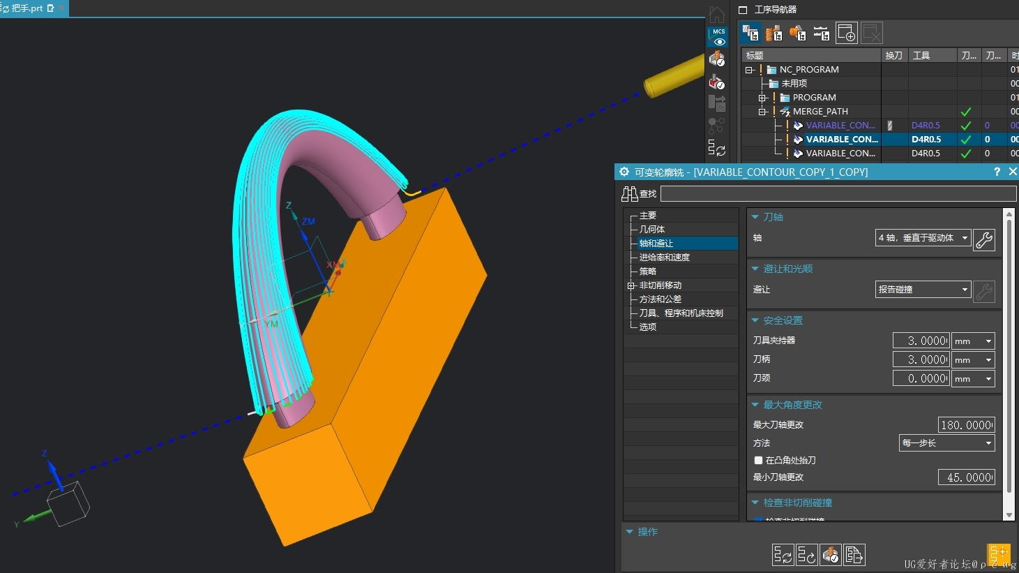Click the wrench edit icon next to 轴
1019x573 pixels.
(984, 239)
